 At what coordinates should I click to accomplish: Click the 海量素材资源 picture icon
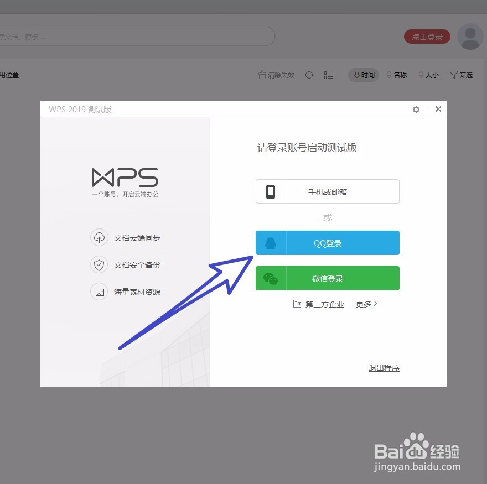point(99,292)
